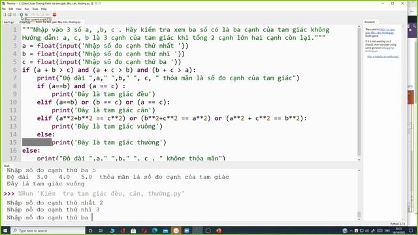Open the File menu
The image size is (418, 235).
tap(4, 8)
